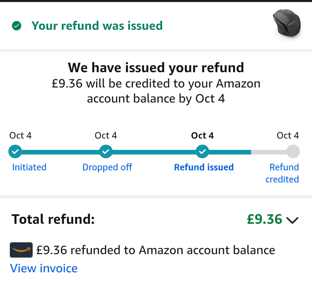Click the Amazon smile logo icon
312x283 pixels.
(21, 250)
